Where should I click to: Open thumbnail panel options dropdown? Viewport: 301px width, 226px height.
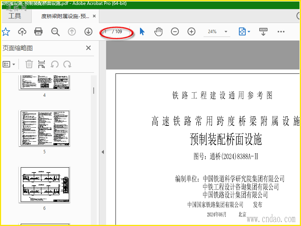(x=9, y=64)
